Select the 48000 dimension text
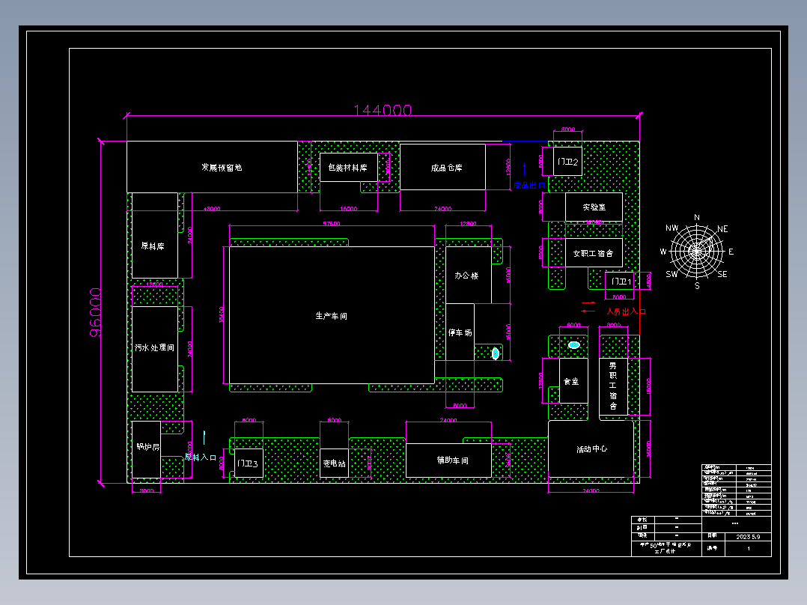 coord(212,209)
